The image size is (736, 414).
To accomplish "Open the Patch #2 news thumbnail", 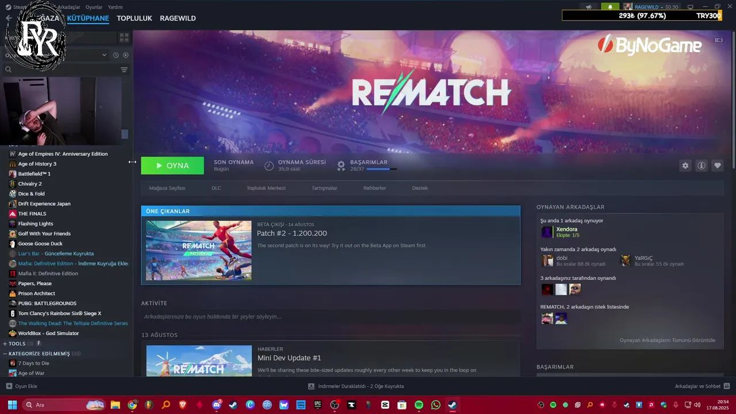I will 198,250.
